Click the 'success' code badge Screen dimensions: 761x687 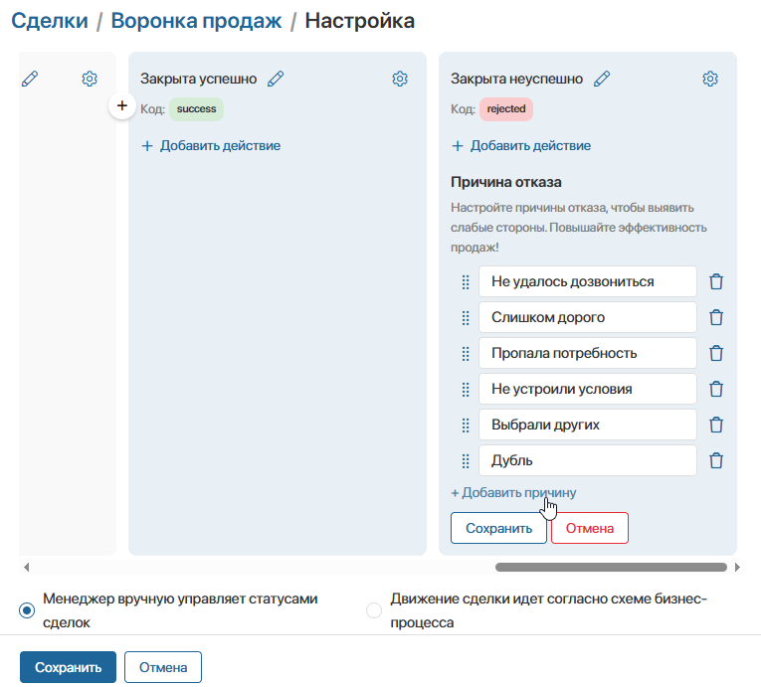click(x=197, y=109)
